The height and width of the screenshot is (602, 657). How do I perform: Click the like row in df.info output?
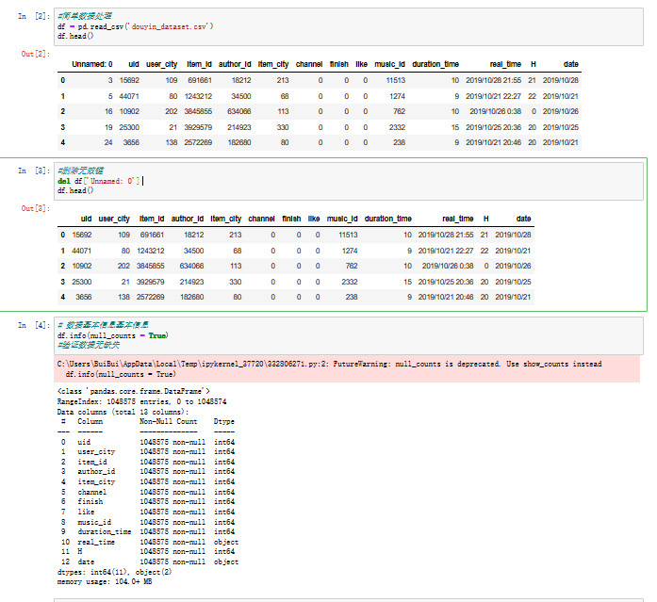click(x=148, y=512)
